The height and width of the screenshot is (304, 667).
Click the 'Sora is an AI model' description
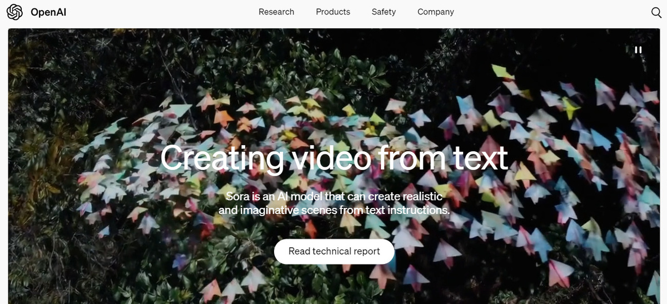(334, 203)
